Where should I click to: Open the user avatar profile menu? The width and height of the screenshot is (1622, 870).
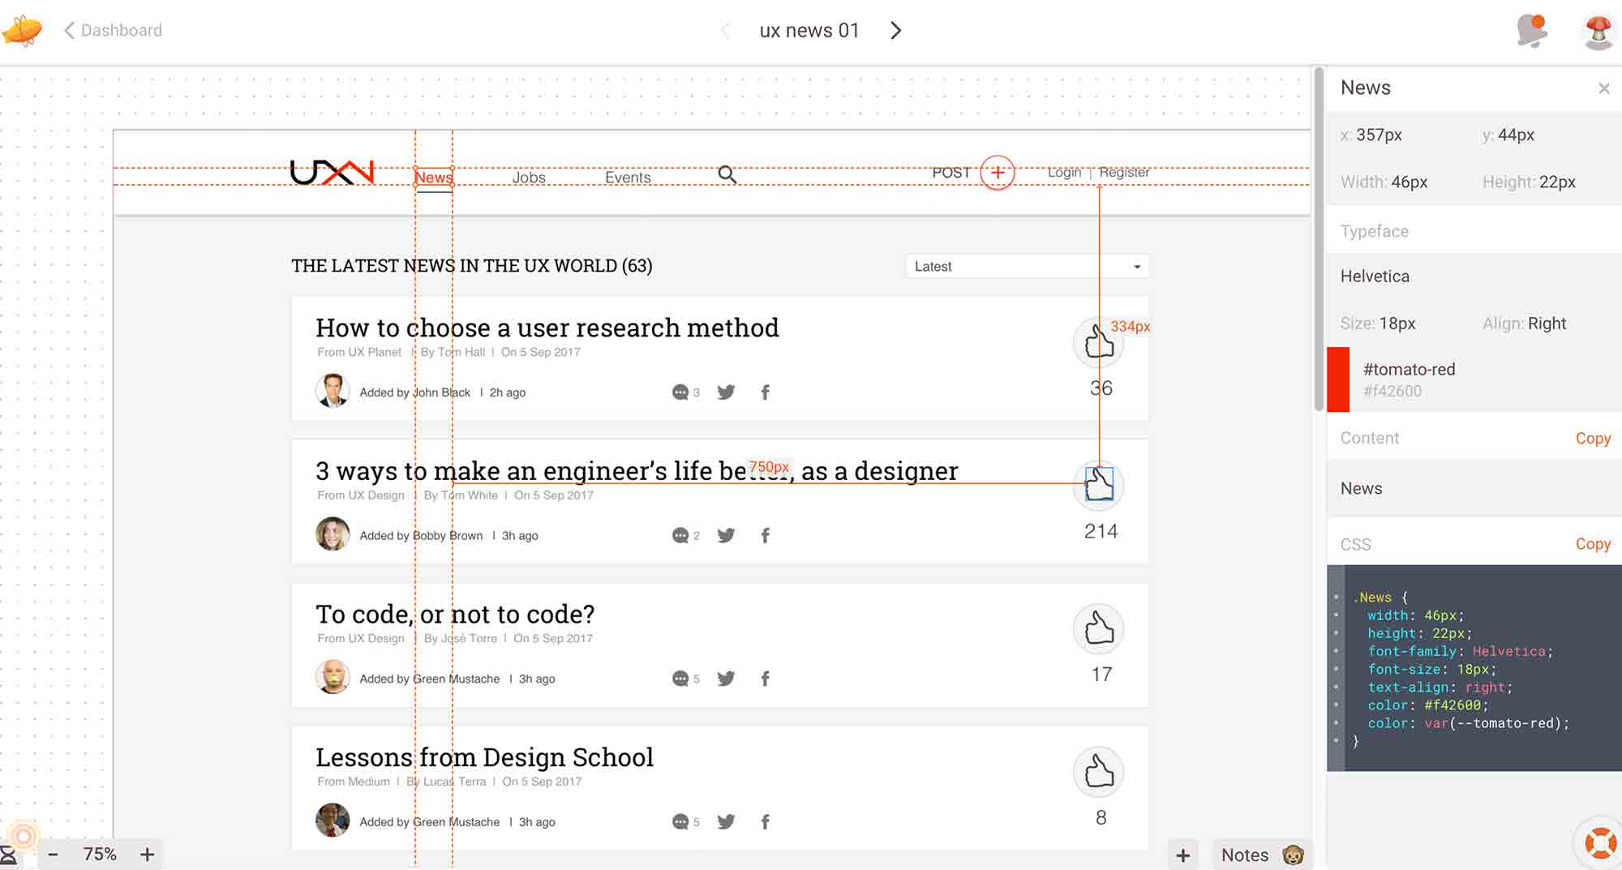click(x=1598, y=32)
